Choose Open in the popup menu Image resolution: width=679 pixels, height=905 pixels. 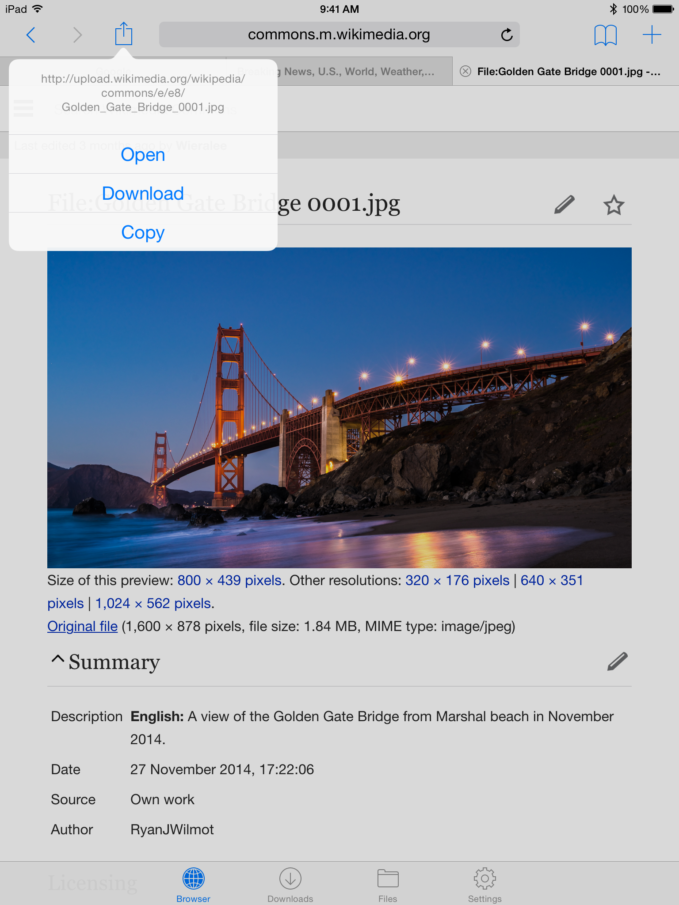tap(143, 154)
